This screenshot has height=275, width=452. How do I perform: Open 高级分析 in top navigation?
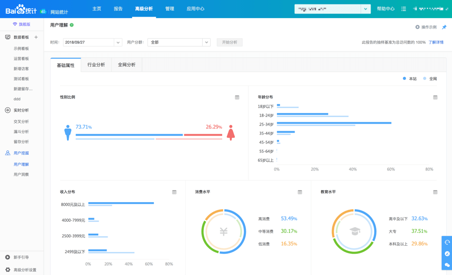coord(144,9)
